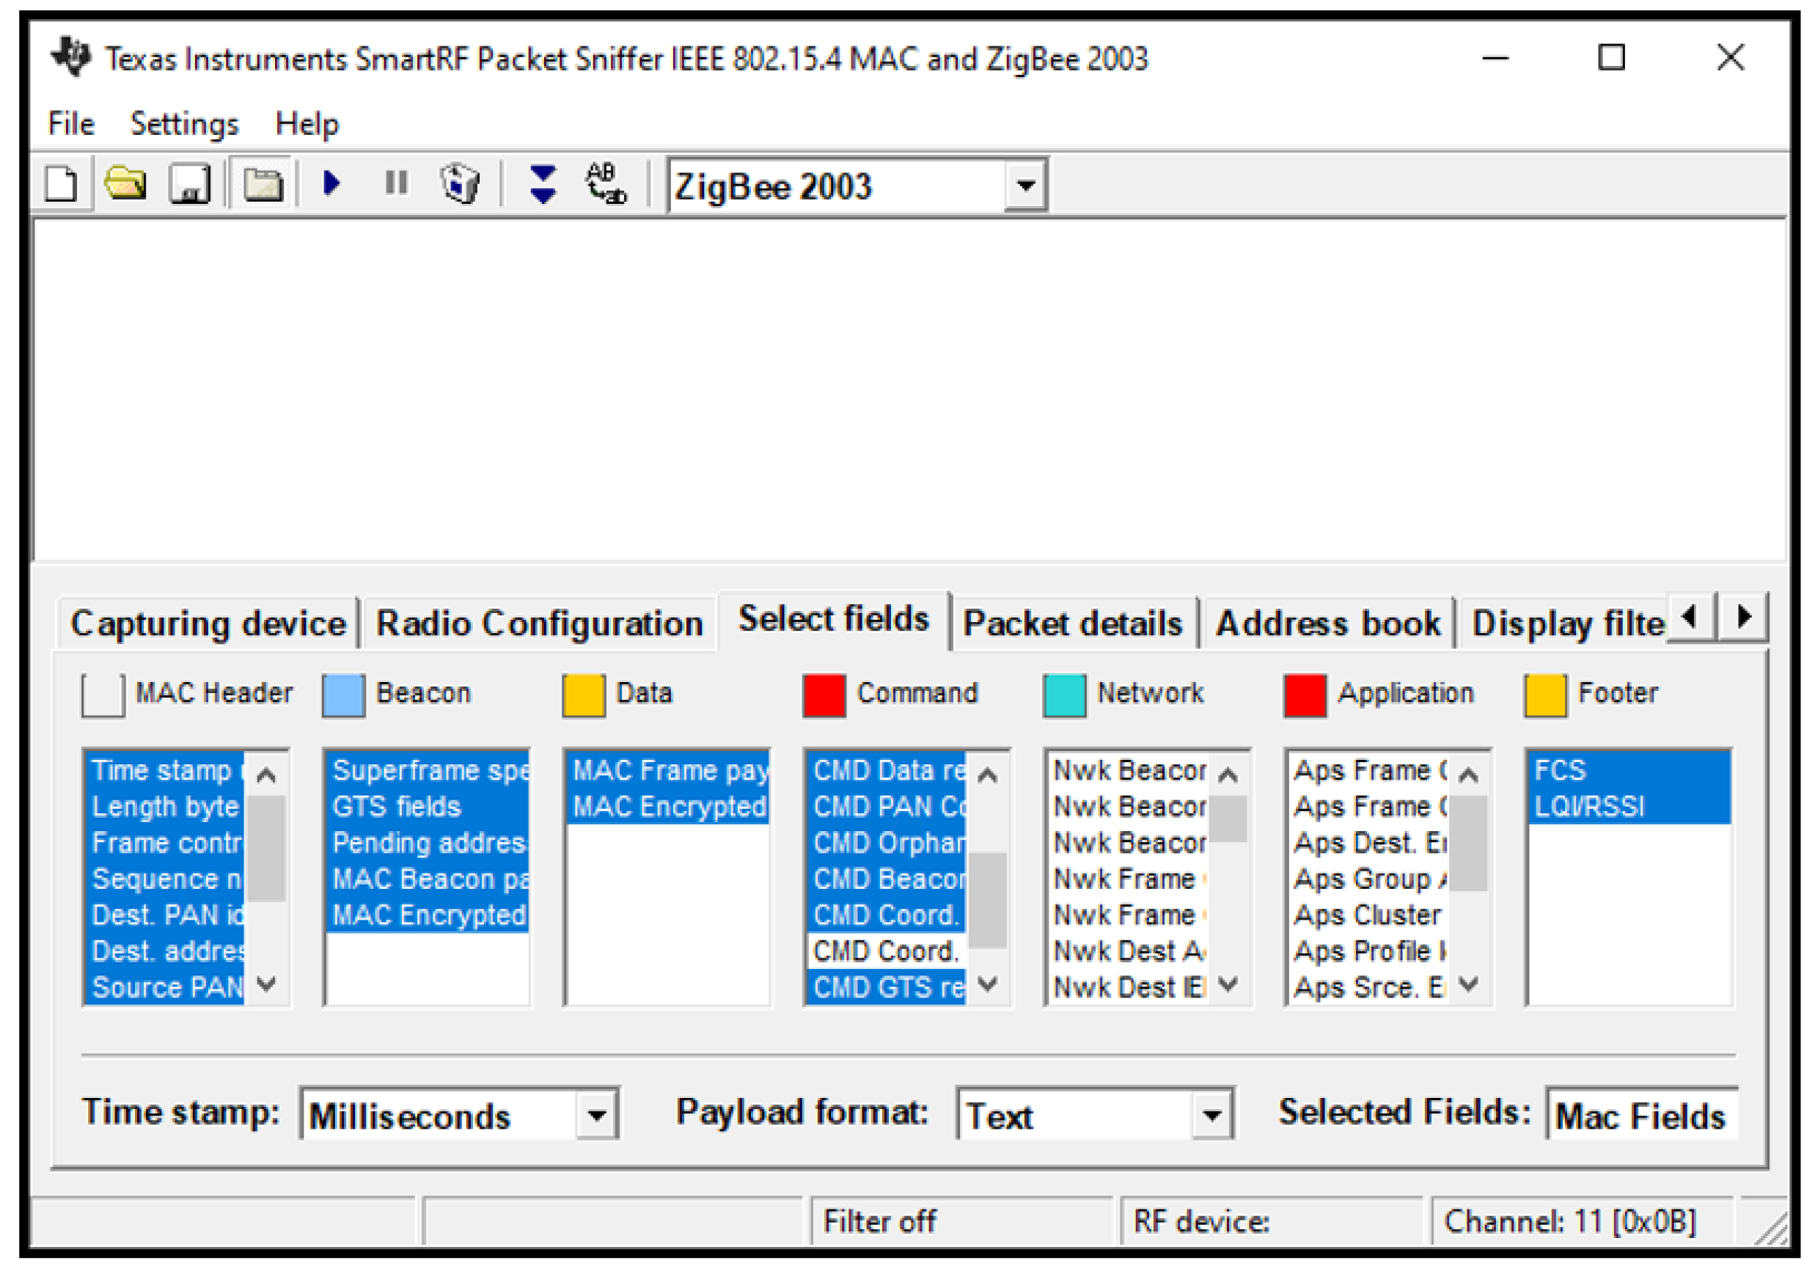Open the Settings menu
Viewport: 1815px width, 1274px height.
[183, 124]
